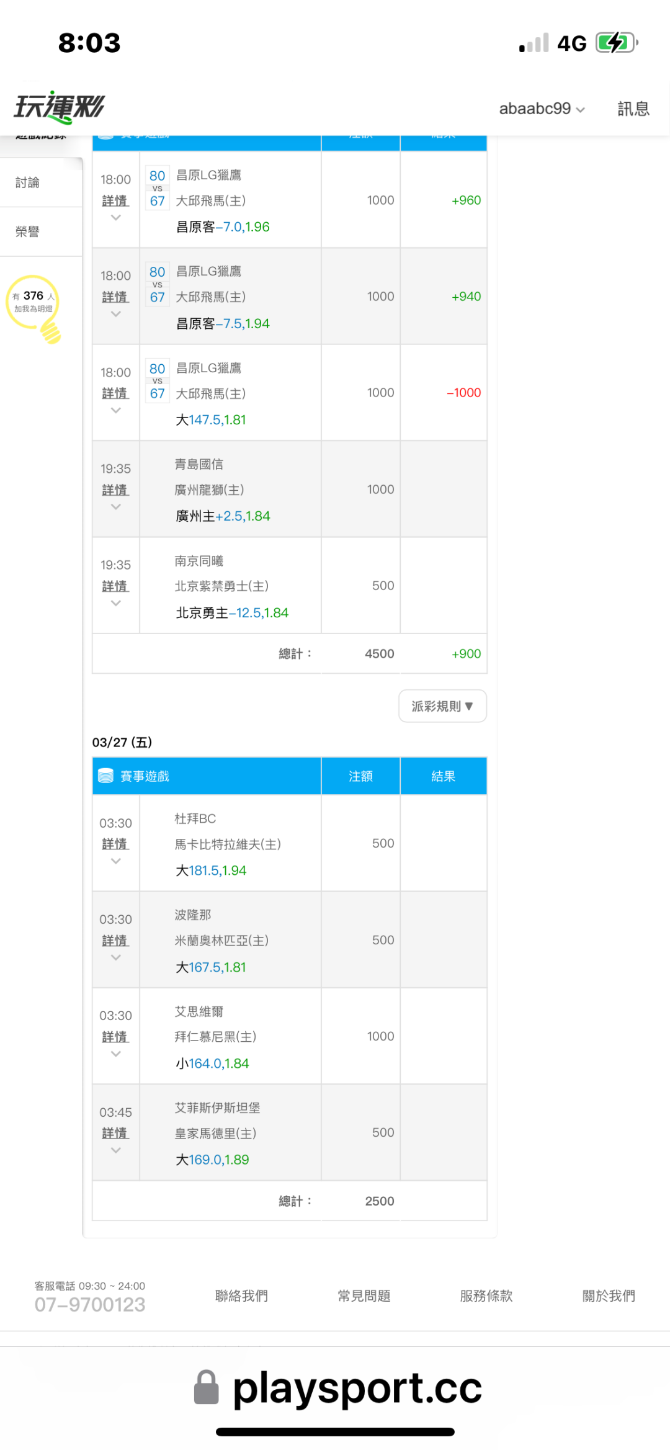Tap the cellular signal bars icon

(x=534, y=43)
